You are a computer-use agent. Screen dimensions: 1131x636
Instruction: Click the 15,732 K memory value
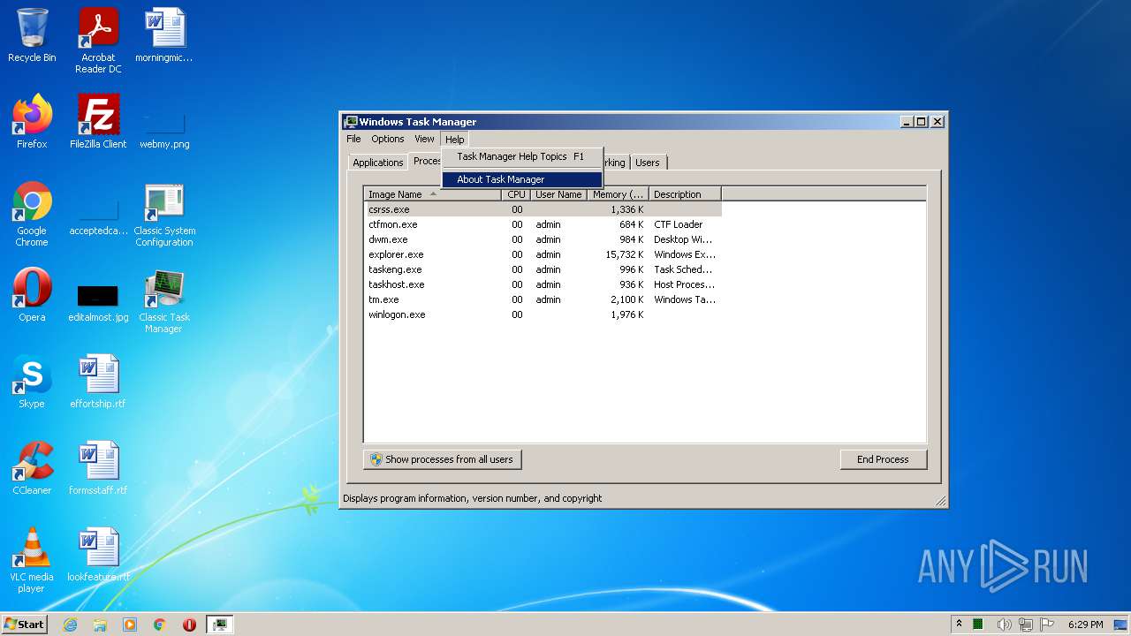(x=624, y=254)
